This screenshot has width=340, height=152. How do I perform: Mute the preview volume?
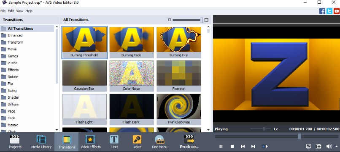329,147
